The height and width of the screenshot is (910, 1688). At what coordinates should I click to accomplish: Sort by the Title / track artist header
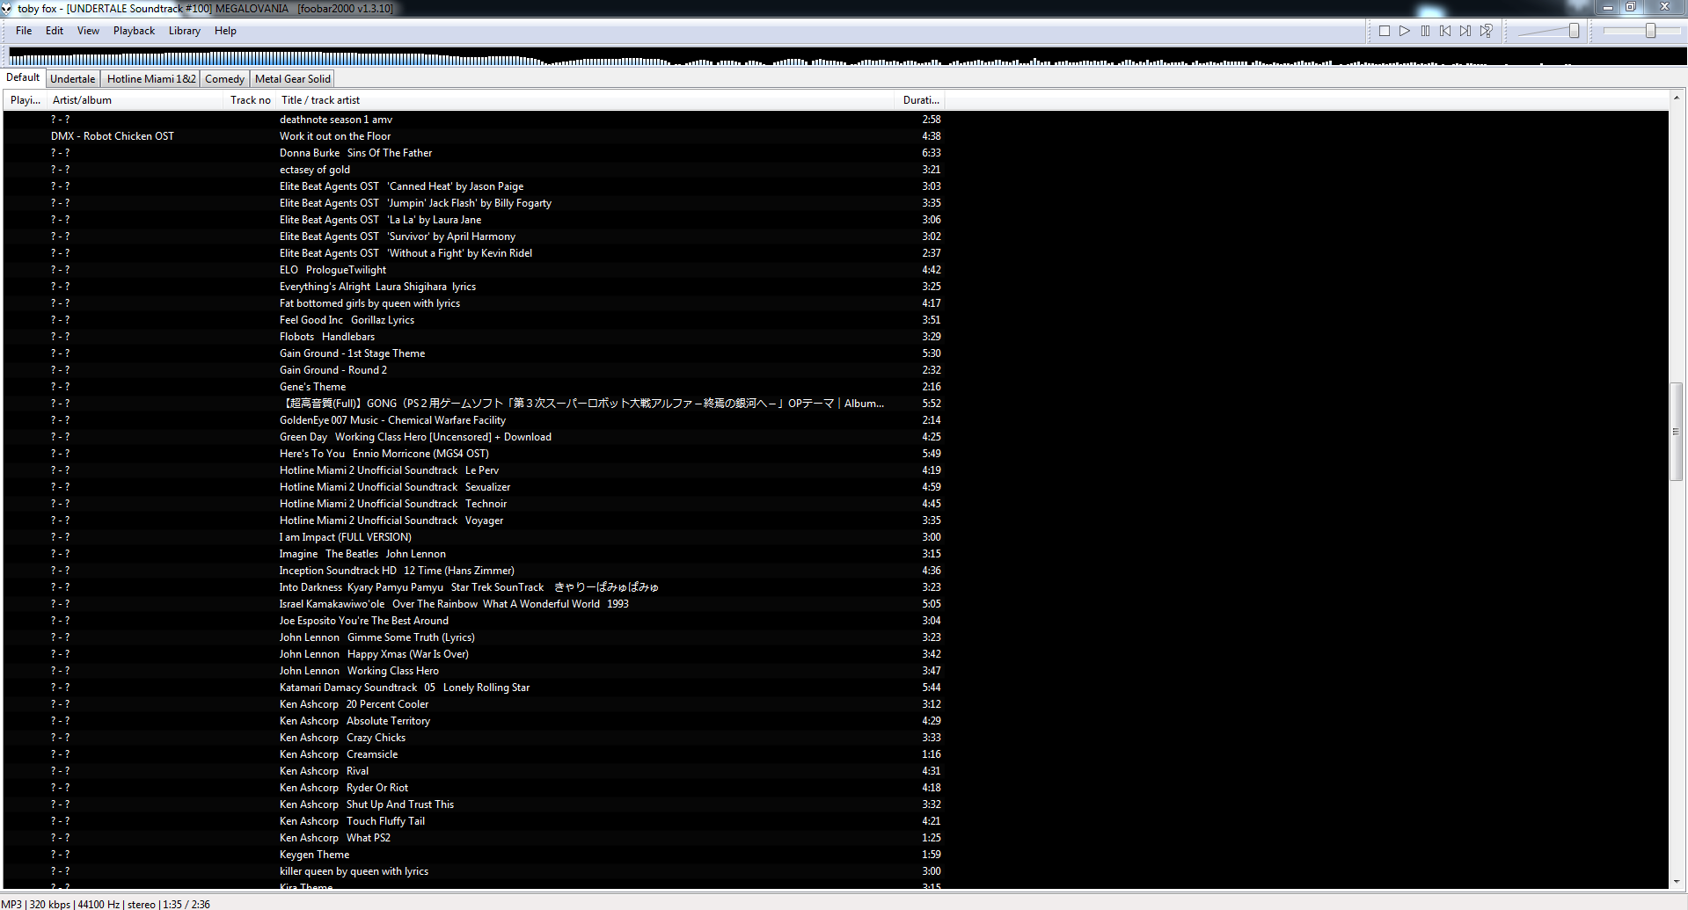[x=585, y=100]
